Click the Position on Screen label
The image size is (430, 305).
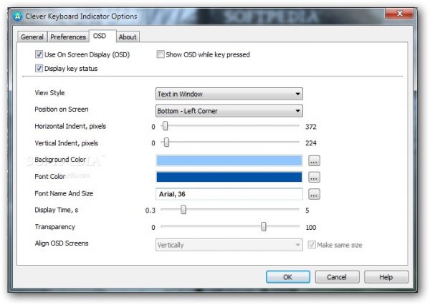[x=62, y=110]
